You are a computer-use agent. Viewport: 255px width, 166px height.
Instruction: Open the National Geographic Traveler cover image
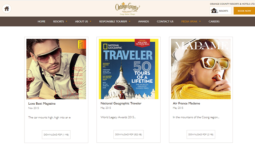[x=129, y=69]
